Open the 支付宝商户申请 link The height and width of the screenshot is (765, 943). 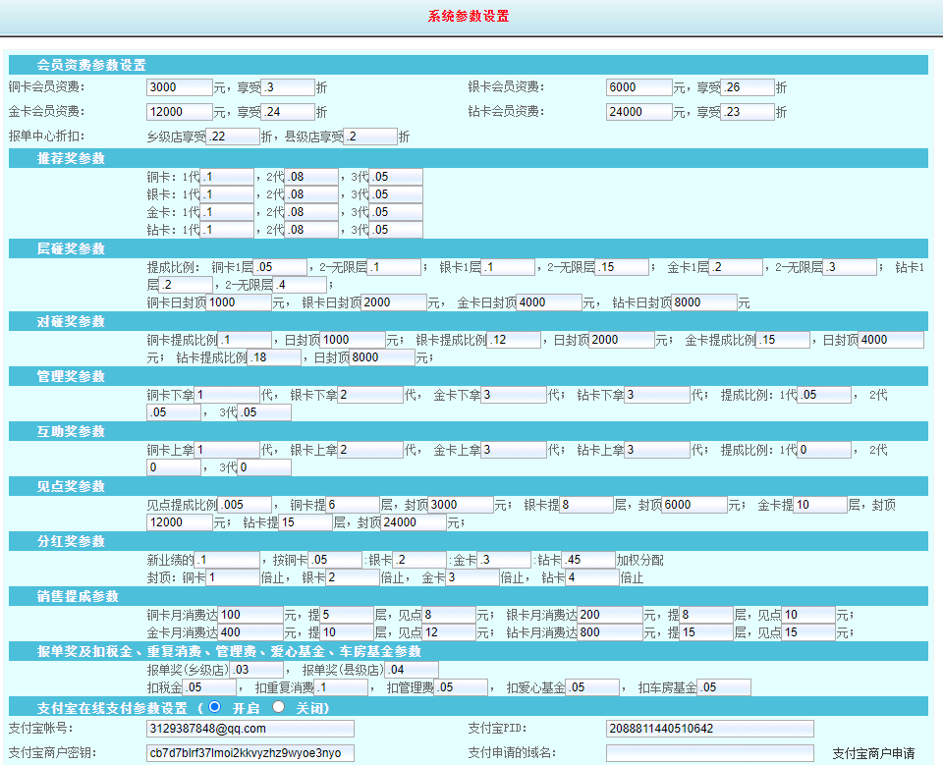[872, 753]
